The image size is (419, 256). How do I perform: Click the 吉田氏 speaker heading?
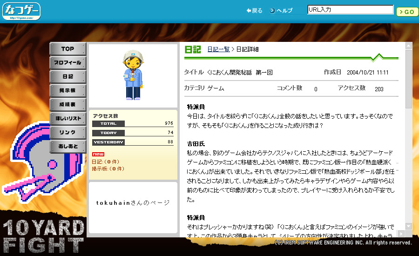click(196, 144)
